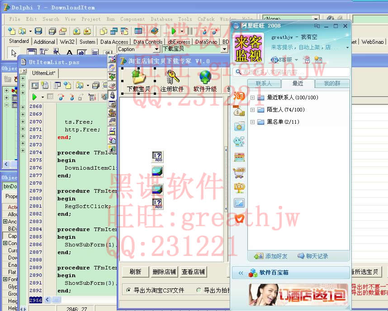Click 聊天记录 in AliWangWang

click(313, 256)
